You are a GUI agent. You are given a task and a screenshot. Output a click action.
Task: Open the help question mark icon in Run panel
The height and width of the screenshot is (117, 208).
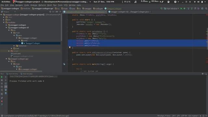point(2,105)
